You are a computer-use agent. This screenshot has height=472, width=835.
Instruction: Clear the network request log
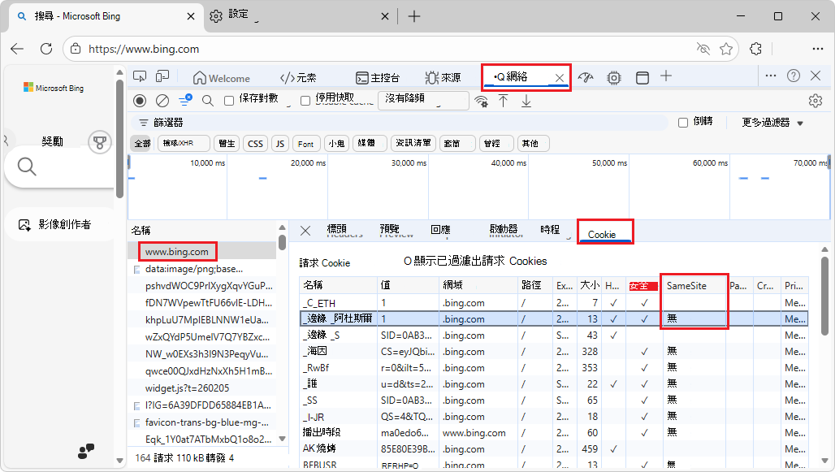point(162,100)
